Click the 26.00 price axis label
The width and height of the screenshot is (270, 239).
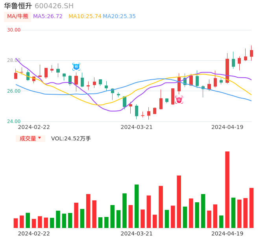pos(14,91)
